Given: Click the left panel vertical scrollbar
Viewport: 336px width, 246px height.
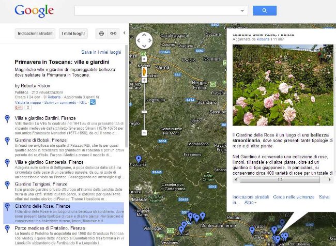Looking at the screenshot, I should 127,96.
